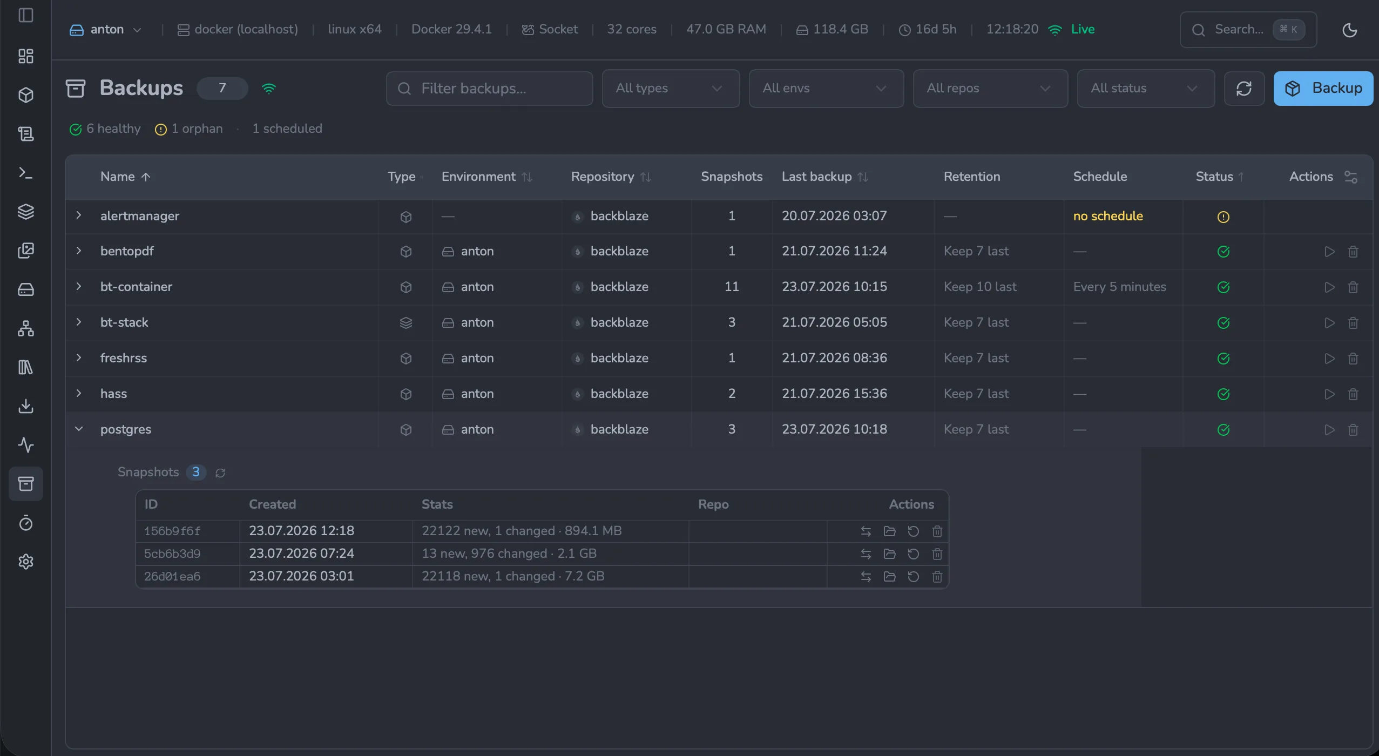1379x756 pixels.
Task: Restore snapshot 5cb6b3d9
Action: tap(913, 554)
